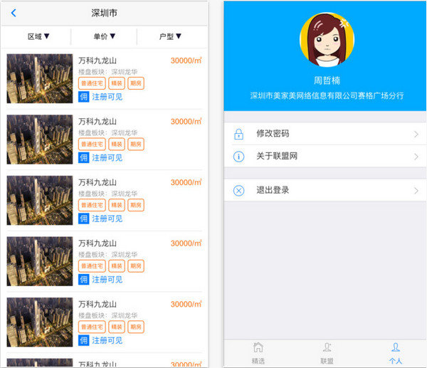
Task: Tap the 期房 tag in third listing
Action: (135, 205)
